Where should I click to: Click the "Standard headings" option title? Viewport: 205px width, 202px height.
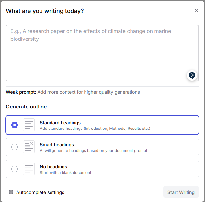[60, 123]
